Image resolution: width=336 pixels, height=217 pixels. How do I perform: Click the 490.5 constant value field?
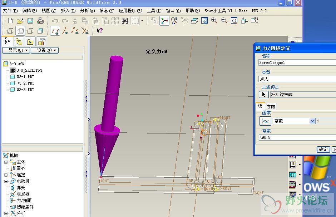[297, 138]
